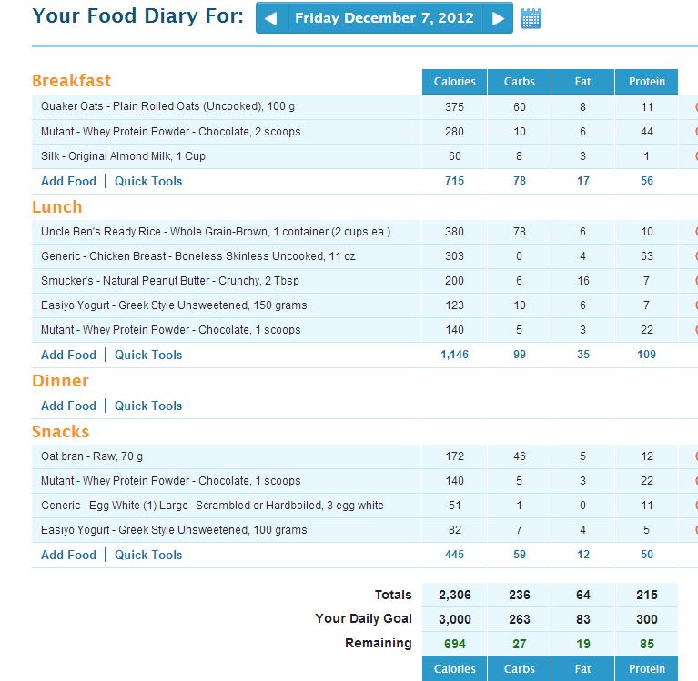Viewport: 698px width, 681px height.
Task: Go to the next day arrow
Action: [x=497, y=18]
